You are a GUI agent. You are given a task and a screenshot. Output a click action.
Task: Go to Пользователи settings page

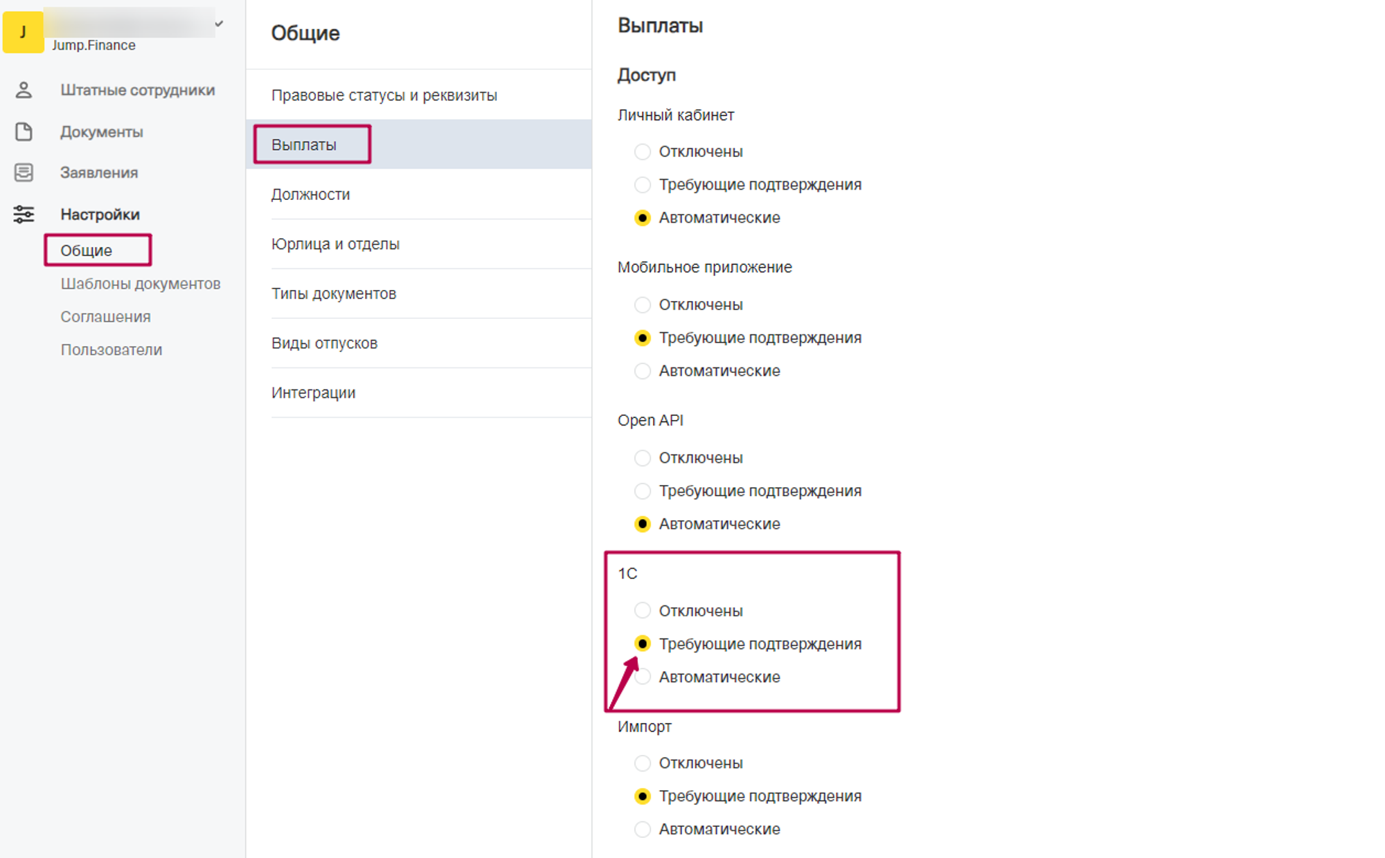111,350
